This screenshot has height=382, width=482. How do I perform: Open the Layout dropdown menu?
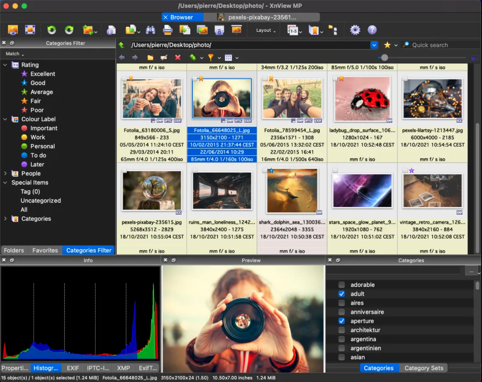click(265, 30)
